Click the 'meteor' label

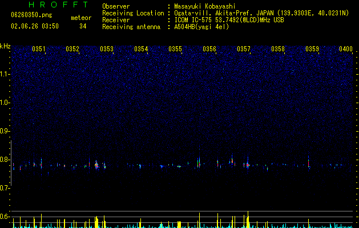pos(81,18)
